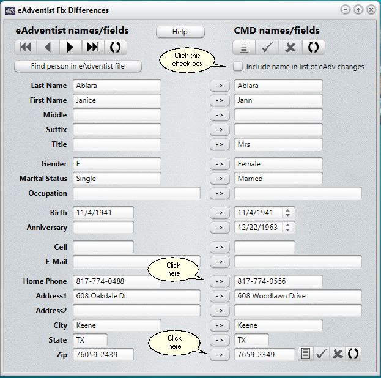Go to first eAdventist record
The height and width of the screenshot is (378, 381).
26,47
